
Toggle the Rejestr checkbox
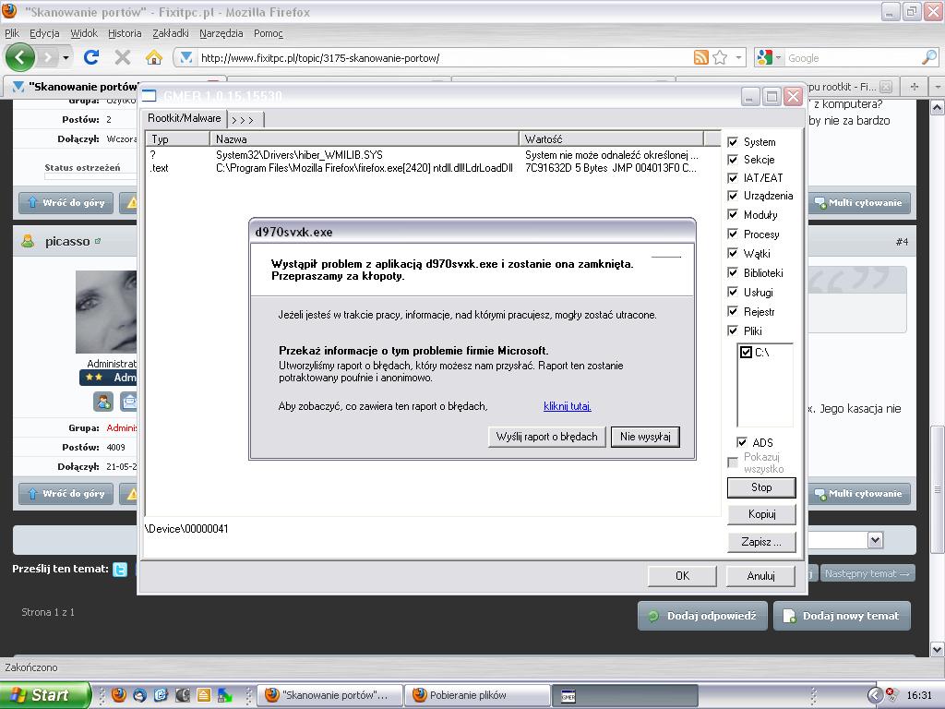click(x=733, y=311)
